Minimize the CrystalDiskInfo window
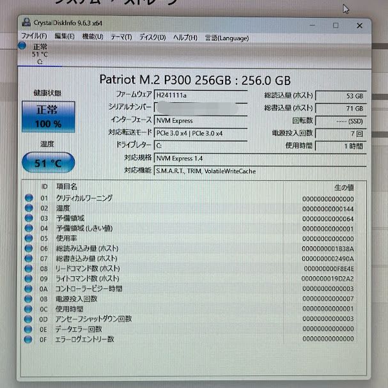The height and width of the screenshot is (388, 388). (313, 25)
